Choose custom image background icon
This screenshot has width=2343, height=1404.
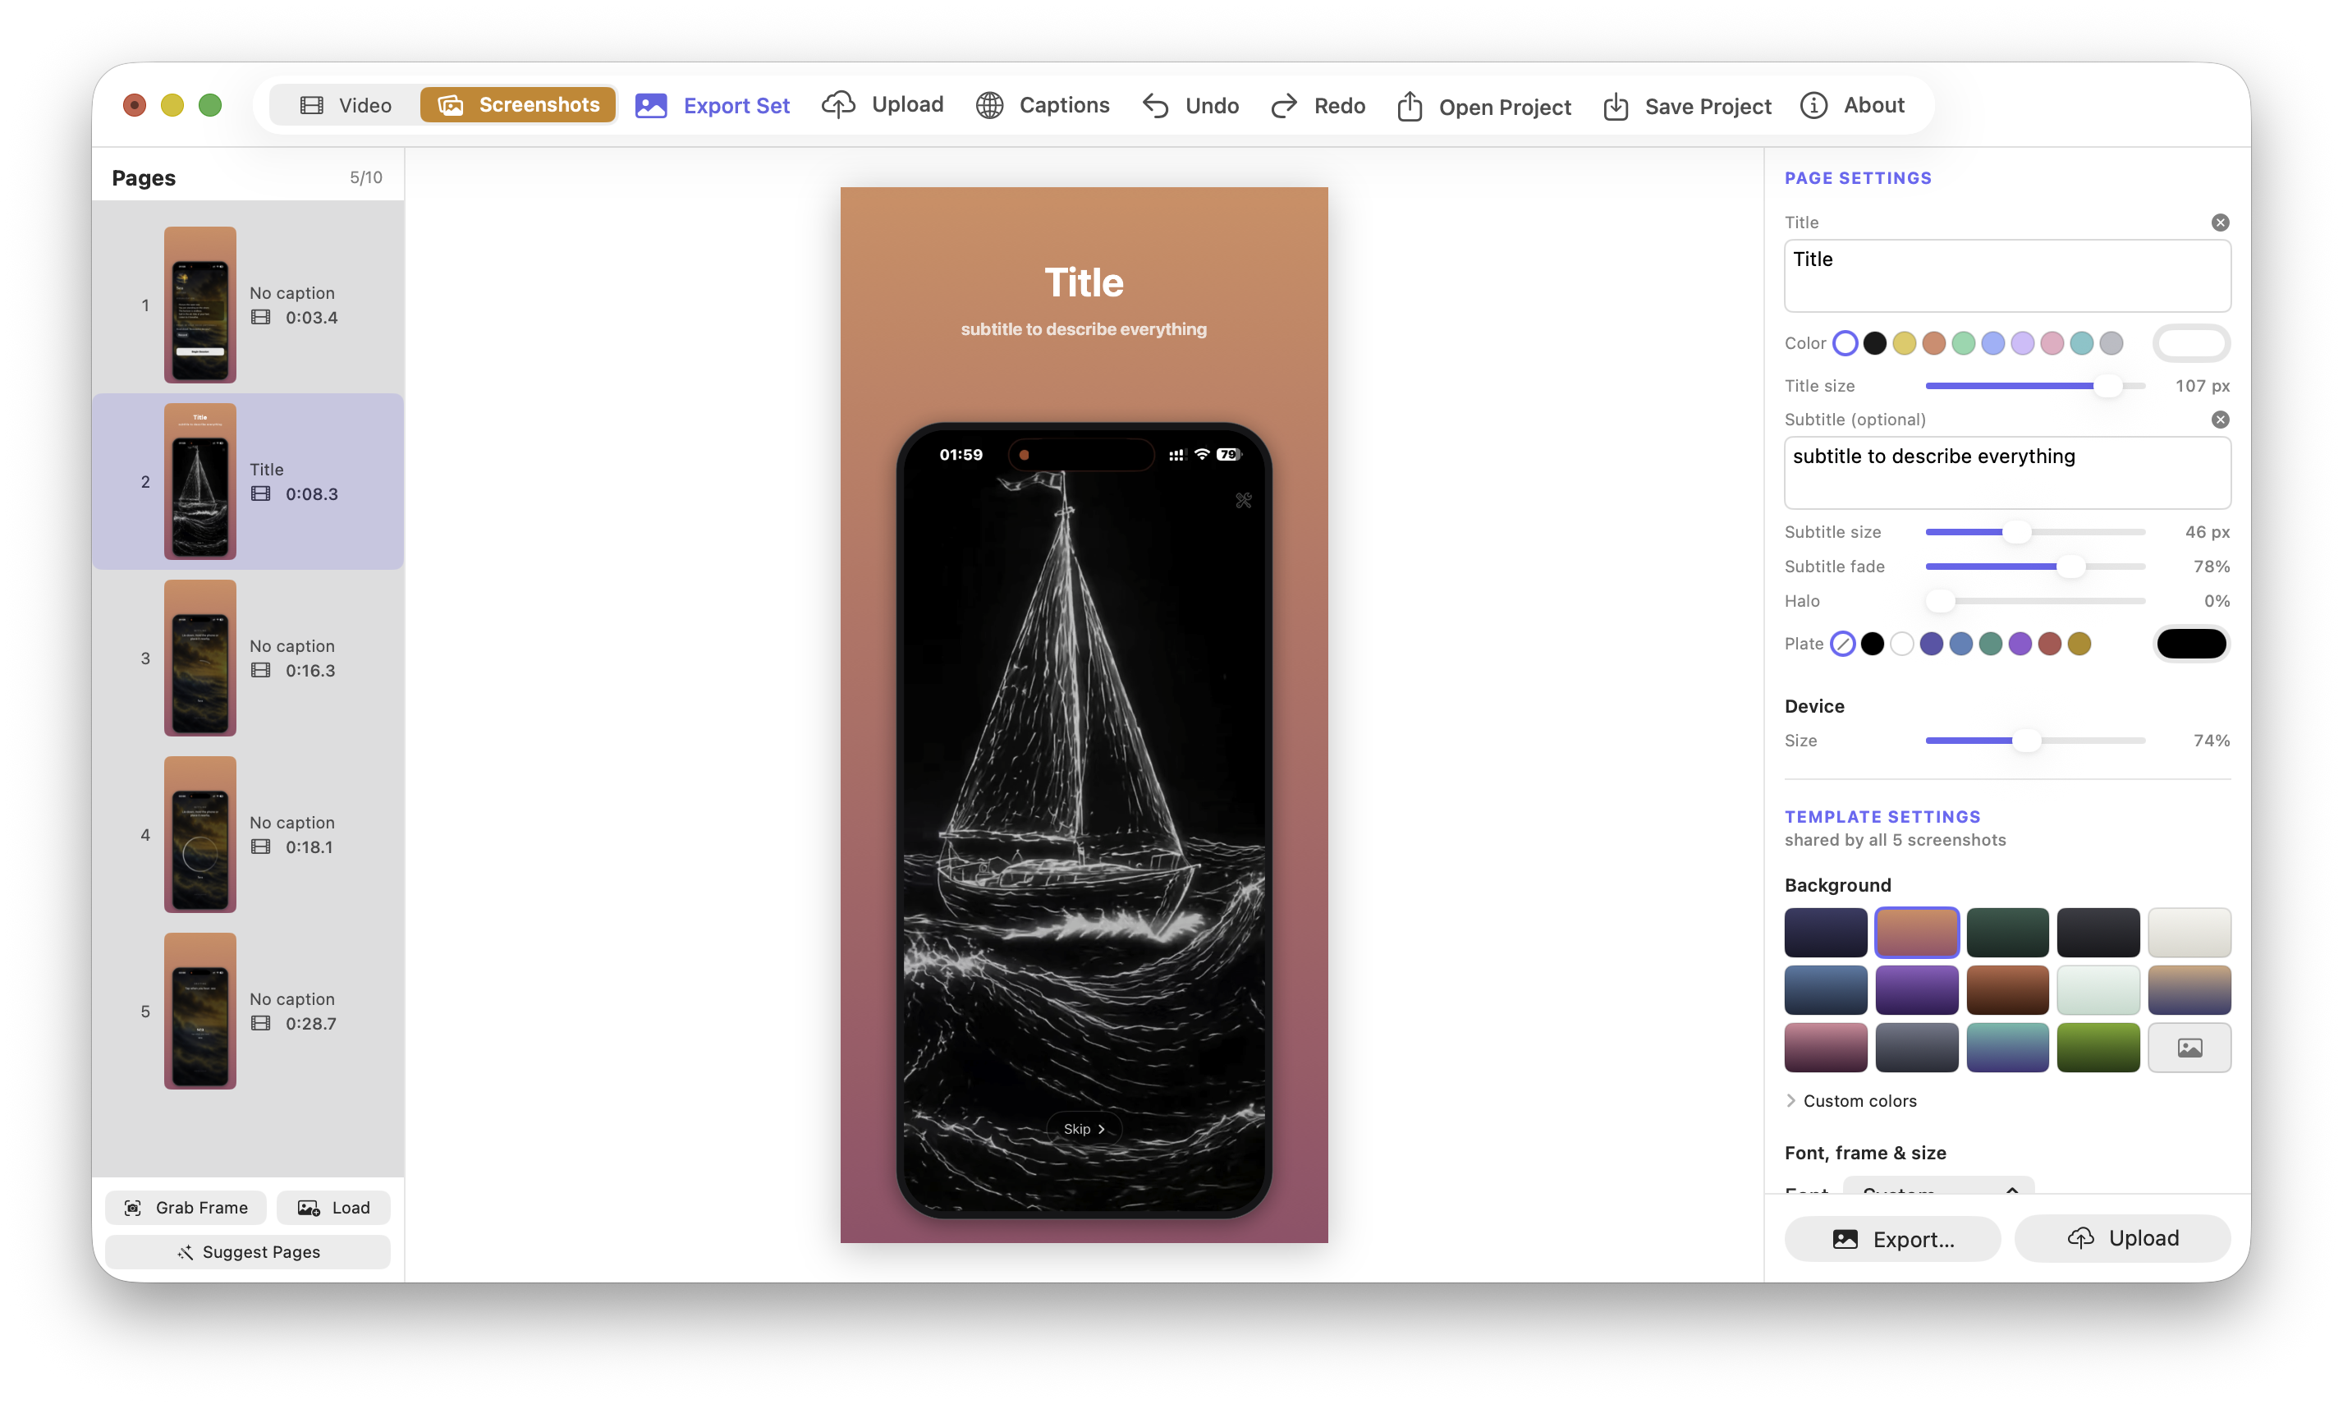click(2188, 1048)
